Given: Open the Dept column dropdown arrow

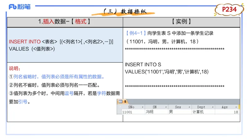Looking at the screenshot, I should click(x=213, y=107).
